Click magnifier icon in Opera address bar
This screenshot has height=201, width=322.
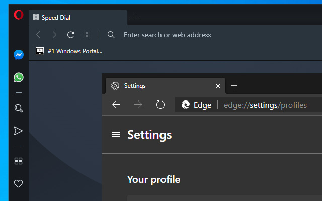pyautogui.click(x=111, y=35)
